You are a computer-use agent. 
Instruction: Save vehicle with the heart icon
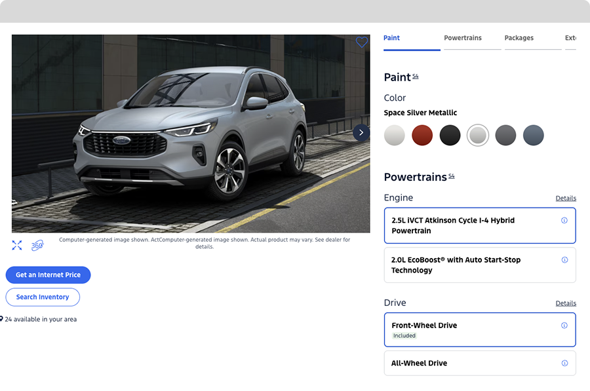click(x=362, y=42)
